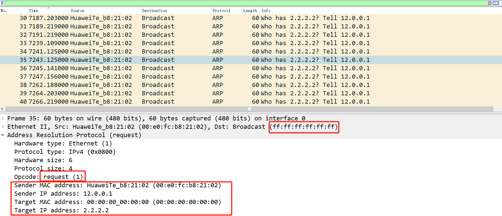Image resolution: width=502 pixels, height=216 pixels.
Task: Select Opcode: request (1) field
Action: click(49, 177)
